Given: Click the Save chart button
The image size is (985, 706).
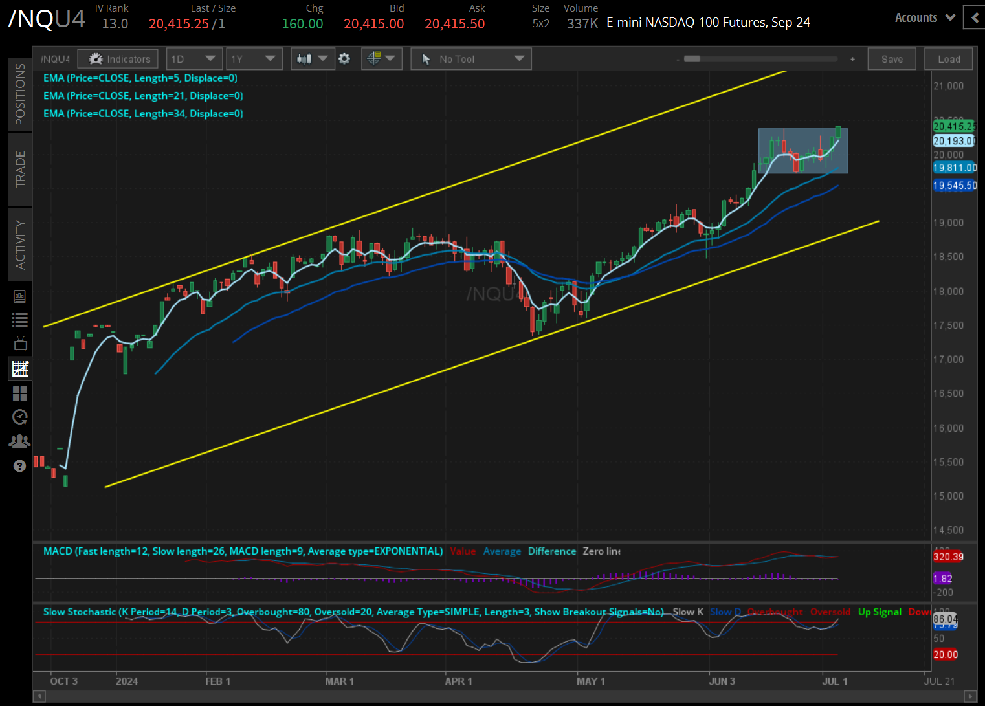Looking at the screenshot, I should (x=892, y=59).
